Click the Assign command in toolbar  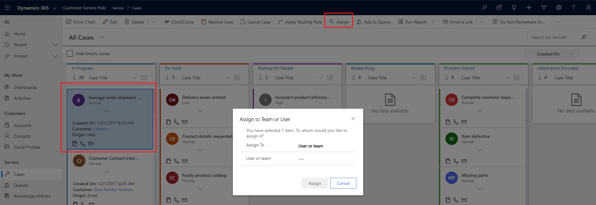pos(339,22)
